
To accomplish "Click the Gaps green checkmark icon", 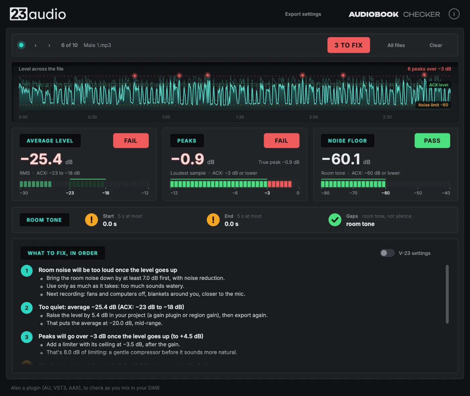I will coord(335,220).
